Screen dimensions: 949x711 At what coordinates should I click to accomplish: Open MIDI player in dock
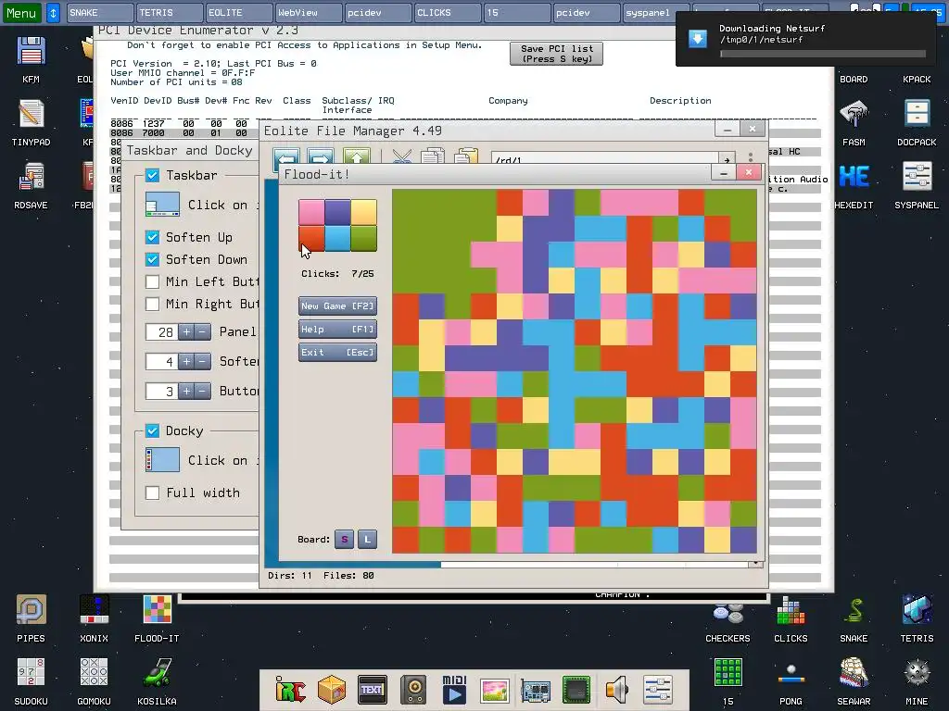454,689
